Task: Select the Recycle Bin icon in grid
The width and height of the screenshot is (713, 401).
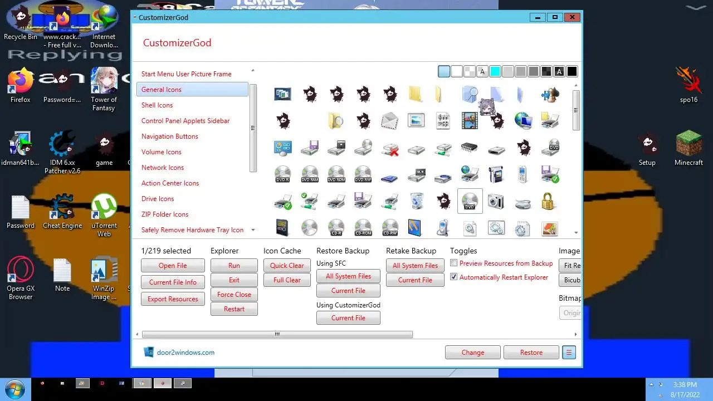Action: pyautogui.click(x=416, y=201)
